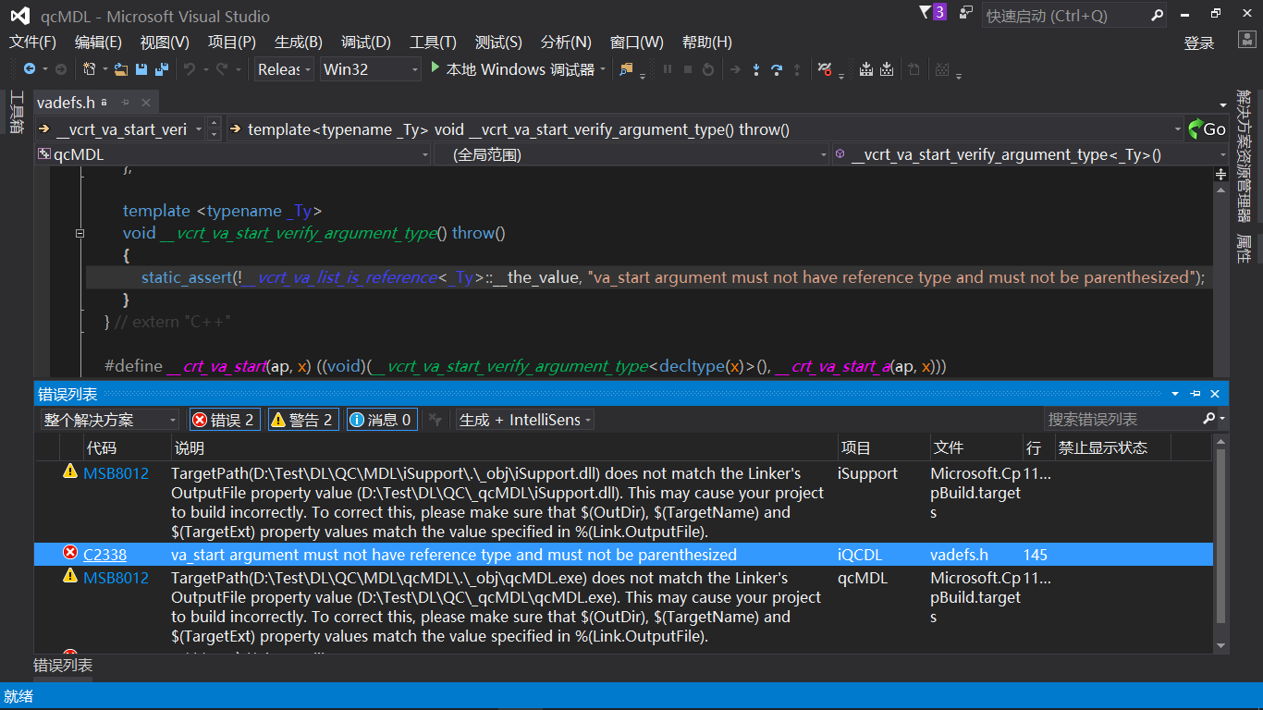Open the 视图(V) menu
The width and height of the screenshot is (1263, 710).
pyautogui.click(x=165, y=43)
